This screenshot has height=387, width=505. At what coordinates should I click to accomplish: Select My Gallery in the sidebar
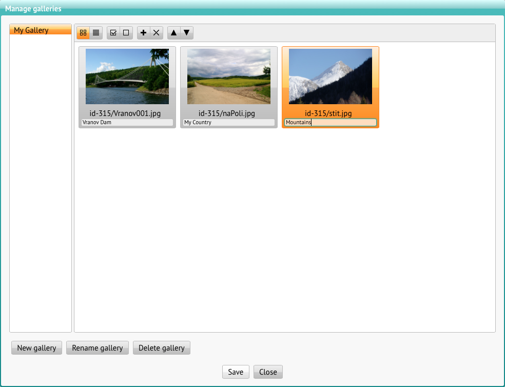(40, 30)
